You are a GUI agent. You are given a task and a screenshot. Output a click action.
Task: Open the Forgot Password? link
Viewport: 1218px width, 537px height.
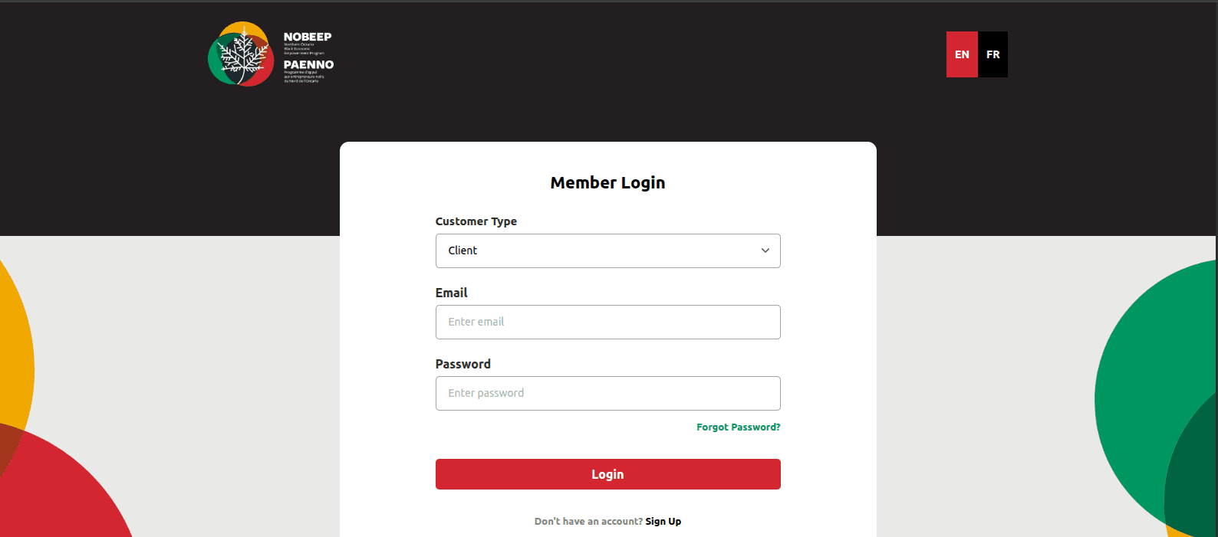(x=738, y=427)
